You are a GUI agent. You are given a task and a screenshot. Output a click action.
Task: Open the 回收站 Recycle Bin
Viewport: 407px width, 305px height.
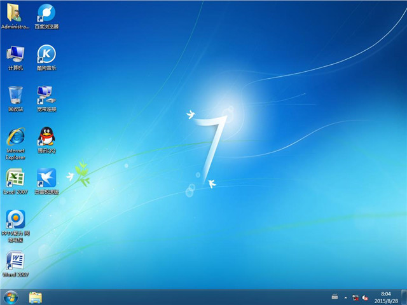click(15, 99)
